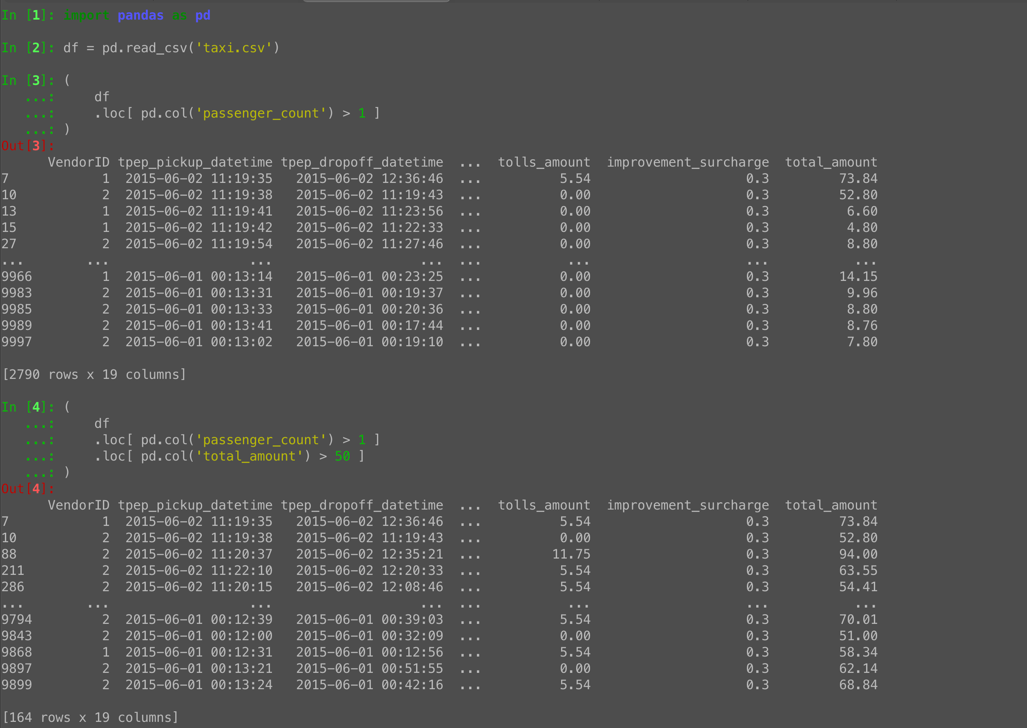Click row index 9985
Screen dimensions: 1027x728
point(17,309)
